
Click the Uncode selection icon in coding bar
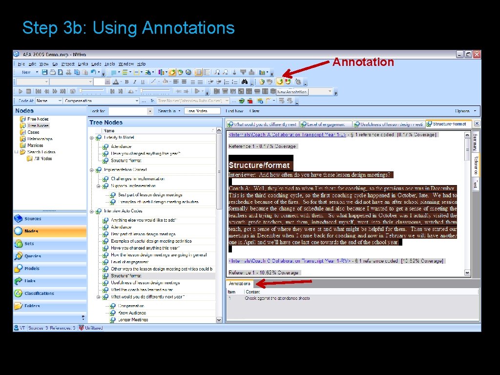click(250, 101)
